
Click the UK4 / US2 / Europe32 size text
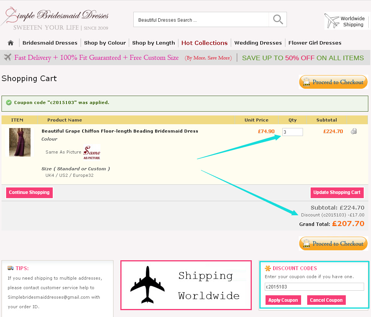coord(69,175)
